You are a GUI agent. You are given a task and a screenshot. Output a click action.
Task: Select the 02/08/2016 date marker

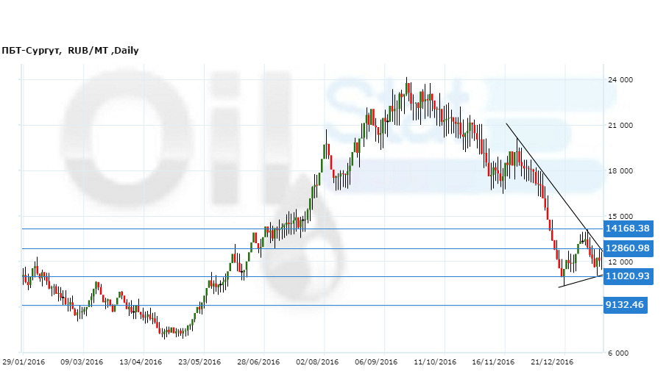[317, 362]
